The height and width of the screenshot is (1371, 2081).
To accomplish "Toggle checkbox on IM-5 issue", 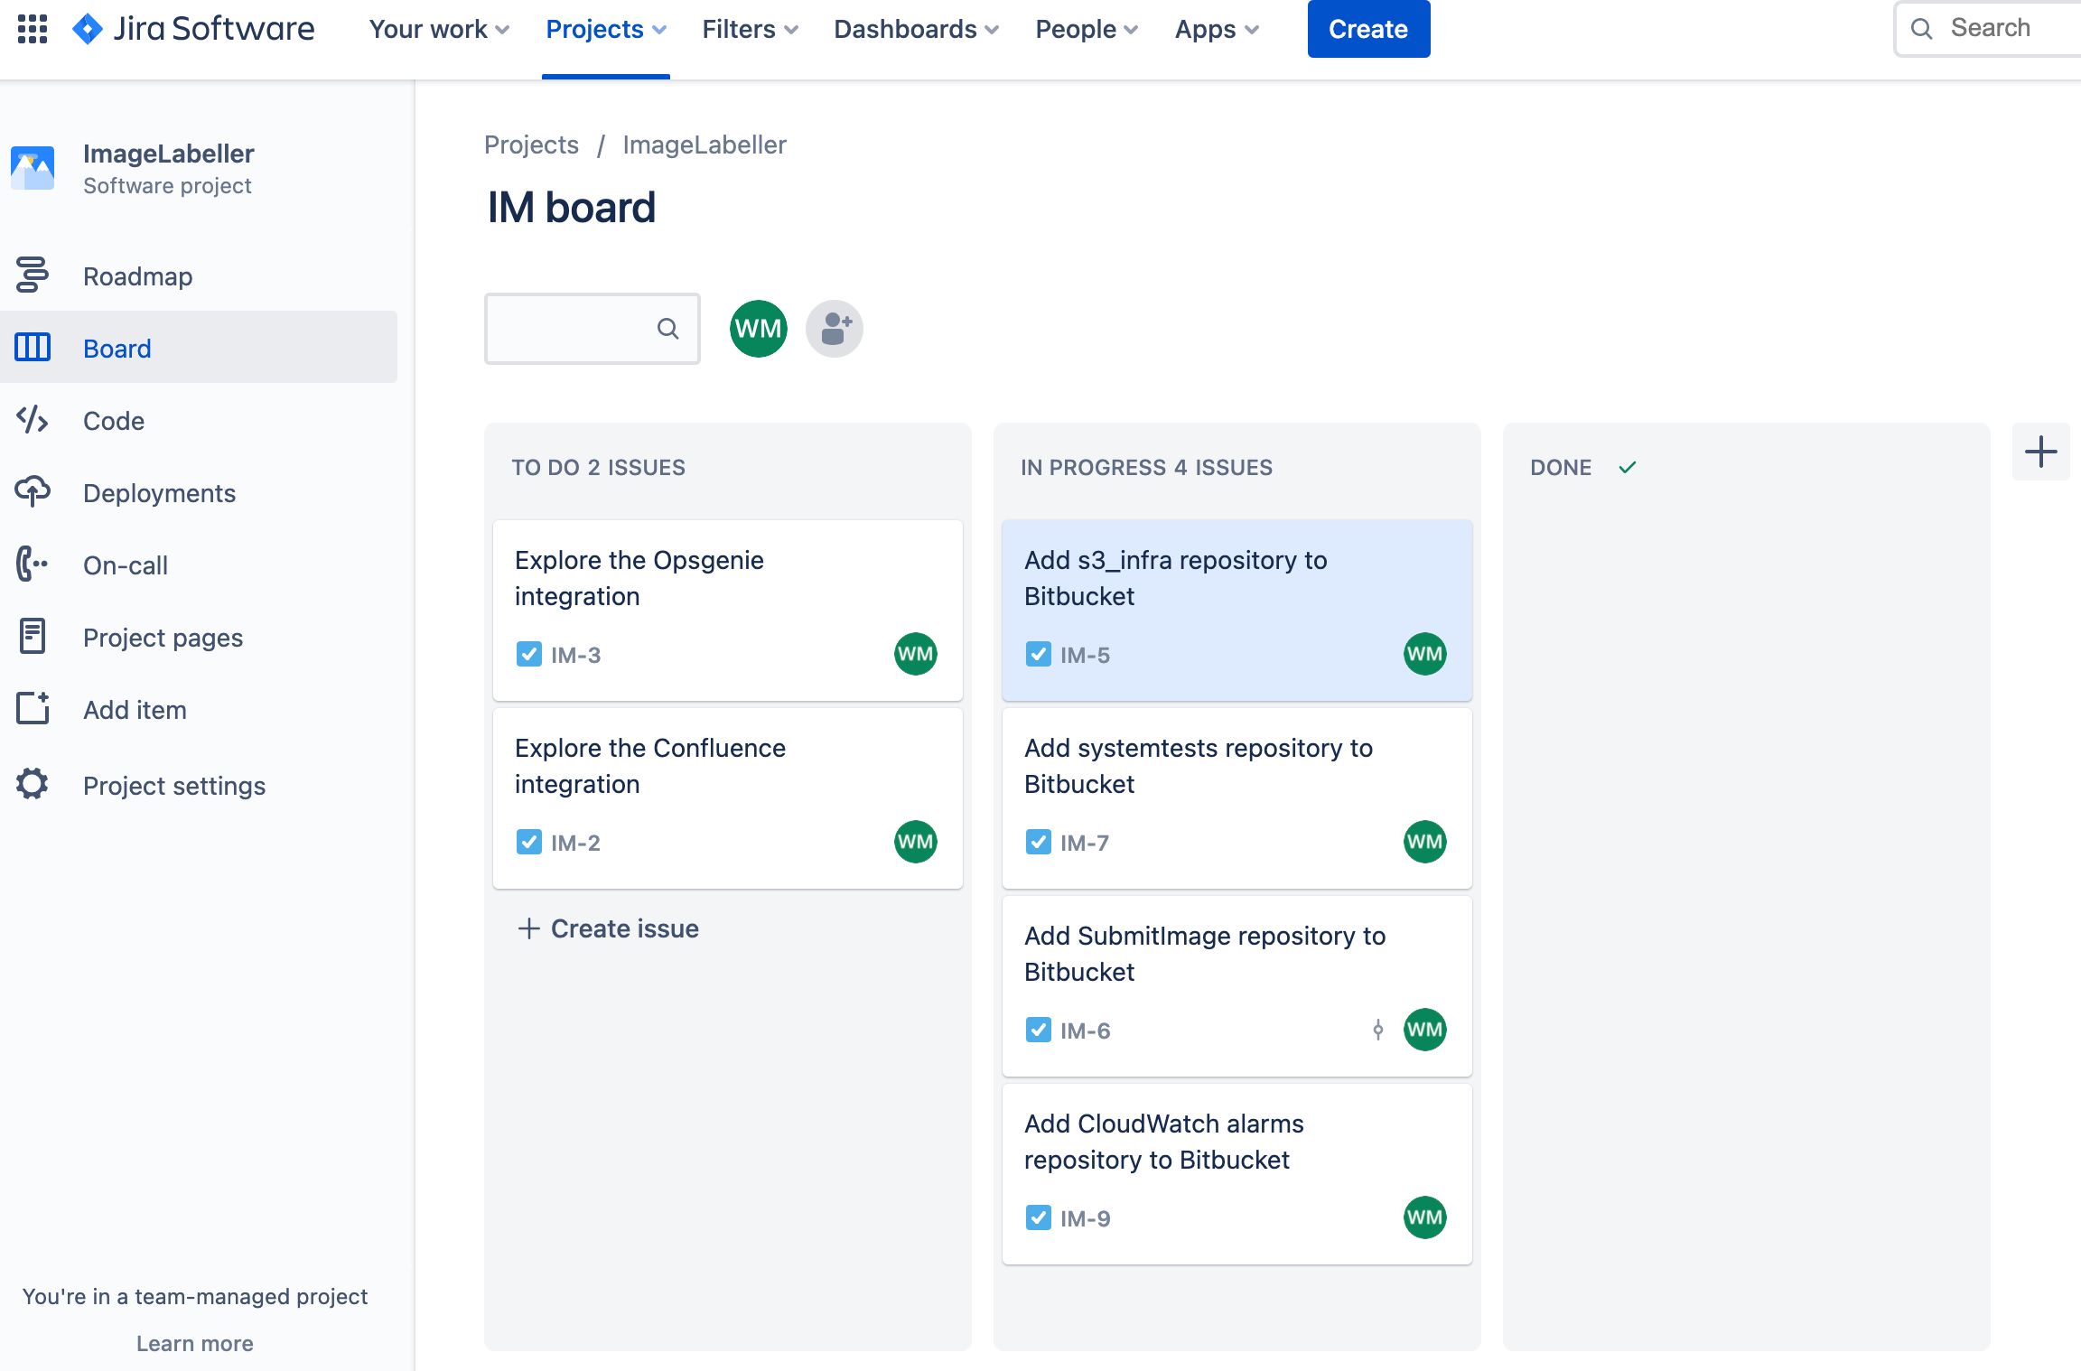I will [1038, 653].
